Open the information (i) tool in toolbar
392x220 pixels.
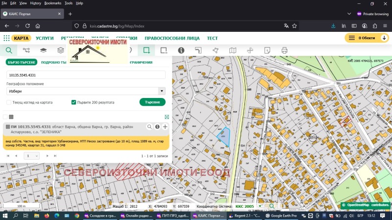[x=181, y=50]
